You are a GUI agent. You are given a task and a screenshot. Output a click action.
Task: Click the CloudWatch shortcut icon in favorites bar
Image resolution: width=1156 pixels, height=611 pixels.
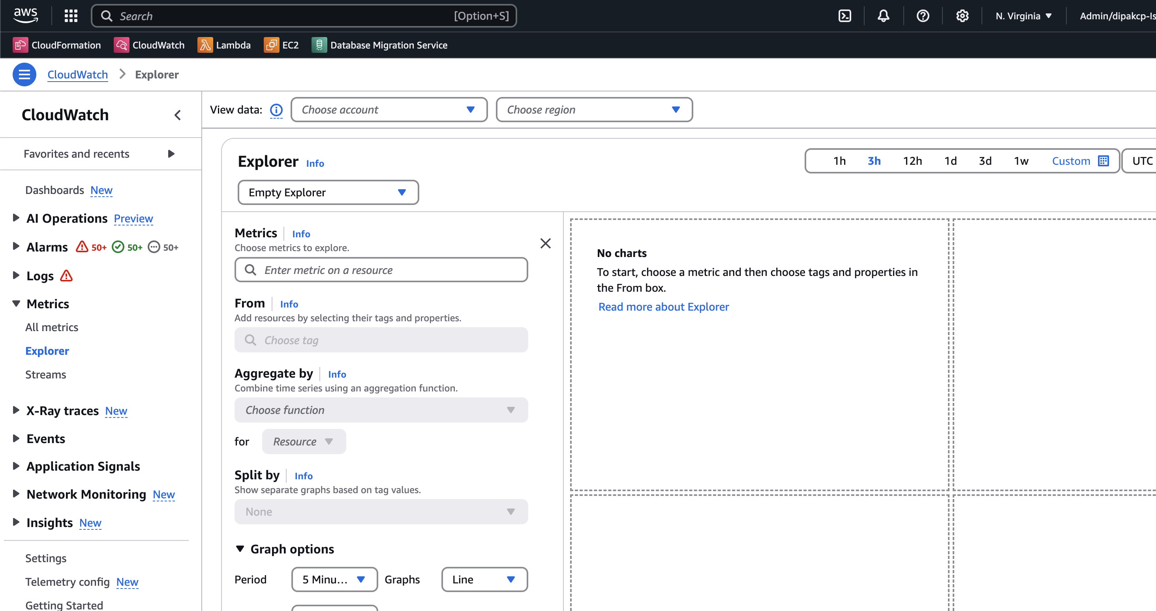[x=121, y=45]
